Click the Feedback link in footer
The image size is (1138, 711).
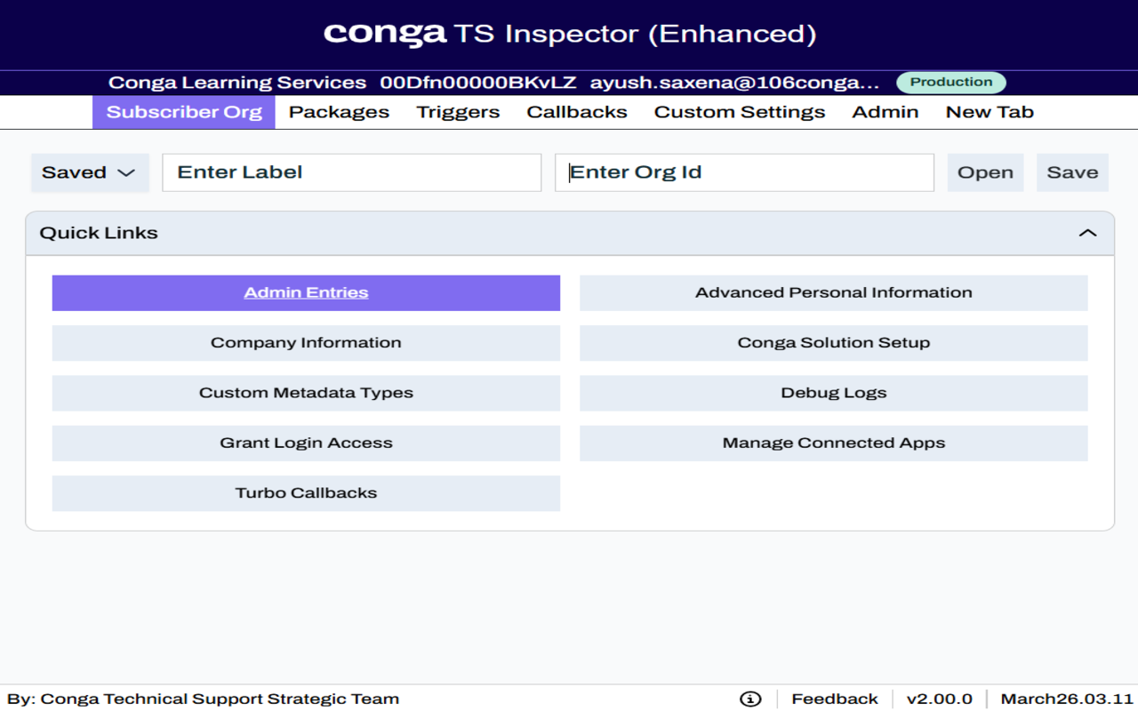pyautogui.click(x=834, y=699)
